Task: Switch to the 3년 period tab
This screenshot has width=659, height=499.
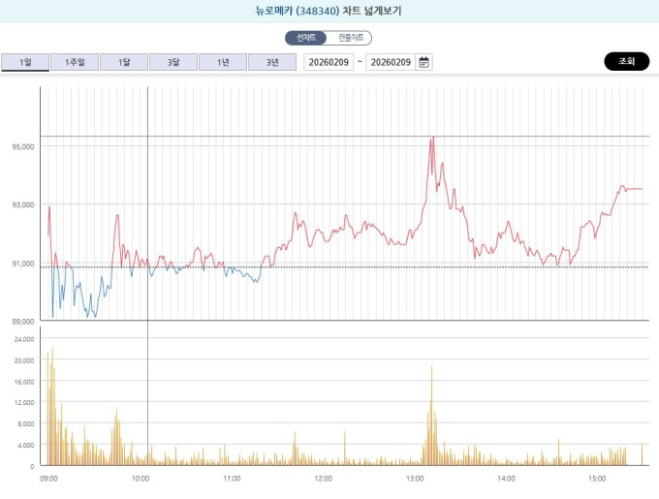Action: 271,62
